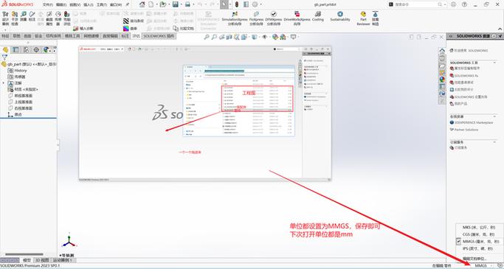Launch SimulationXpress analysis wizard
Screen dimensions: 504x269
tap(235, 18)
